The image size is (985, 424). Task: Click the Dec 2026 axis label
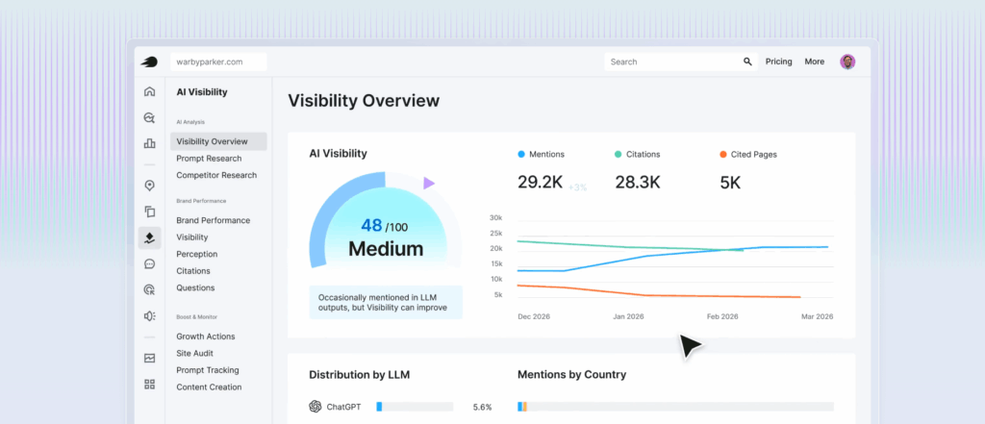[534, 316]
